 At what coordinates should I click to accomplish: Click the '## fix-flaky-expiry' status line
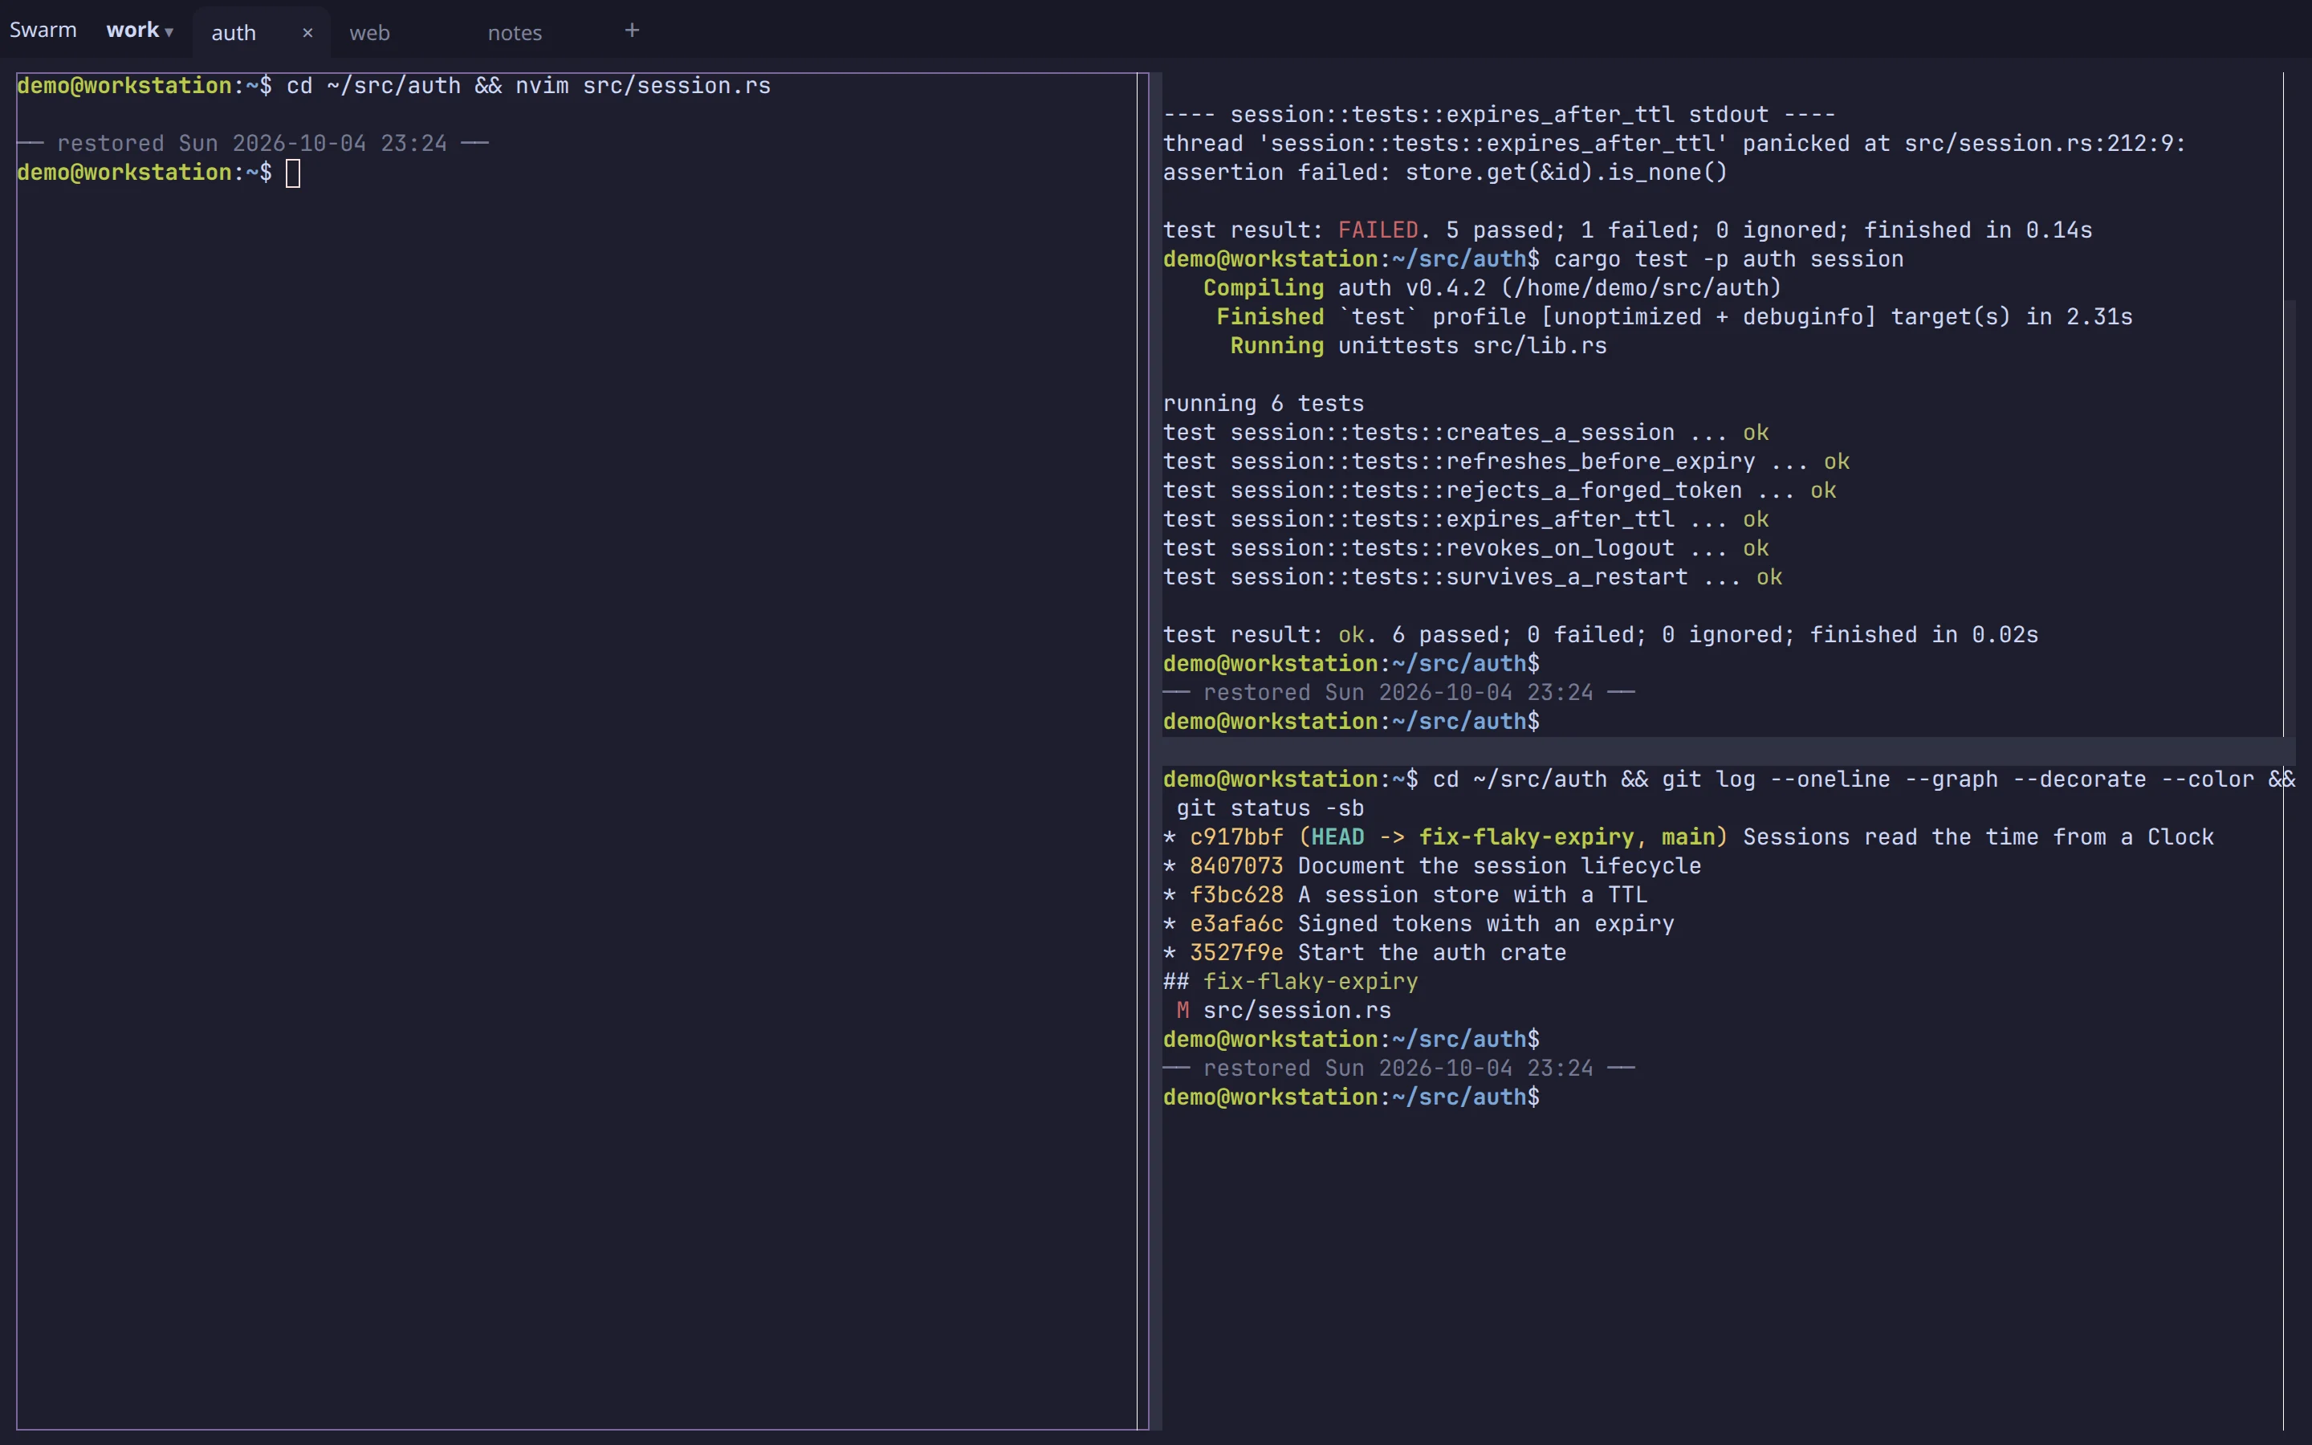point(1290,982)
